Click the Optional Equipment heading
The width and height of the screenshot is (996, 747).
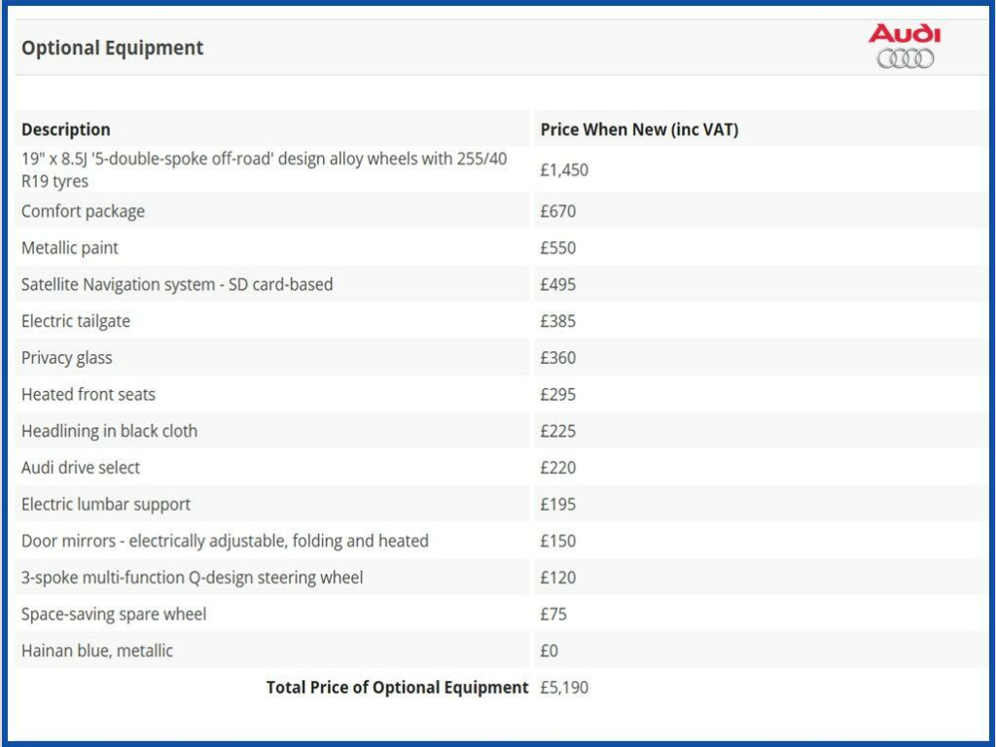[113, 48]
